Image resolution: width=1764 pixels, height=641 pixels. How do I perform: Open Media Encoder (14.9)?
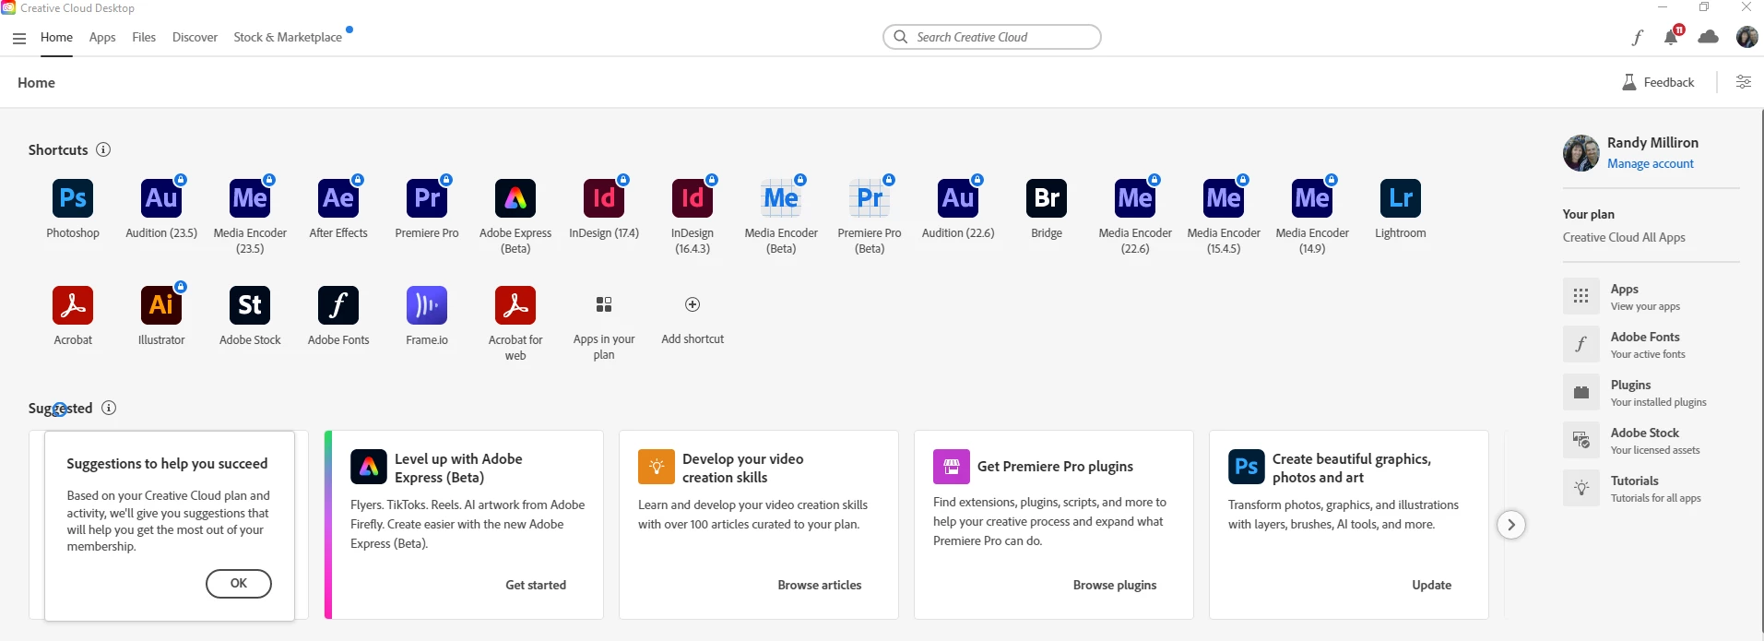(1312, 198)
